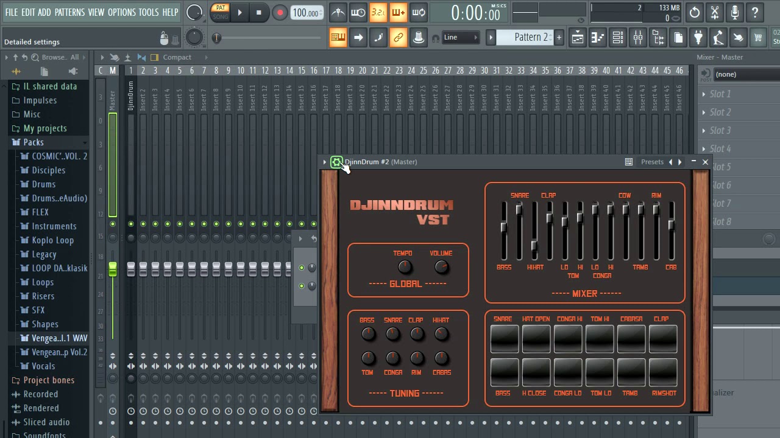Toggle note/clip grouping link icon
Image resolution: width=780 pixels, height=438 pixels.
click(398, 38)
